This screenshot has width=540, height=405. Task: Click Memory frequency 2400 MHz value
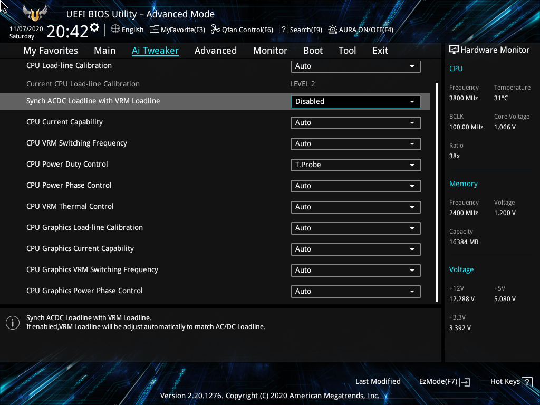(x=464, y=213)
